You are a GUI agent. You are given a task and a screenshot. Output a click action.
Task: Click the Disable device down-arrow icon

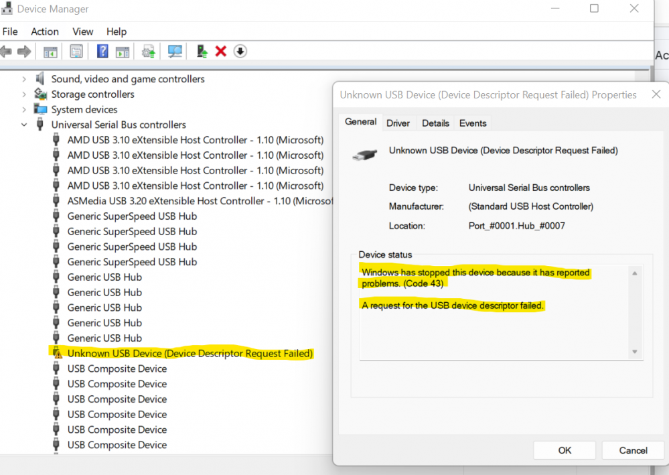pyautogui.click(x=240, y=52)
